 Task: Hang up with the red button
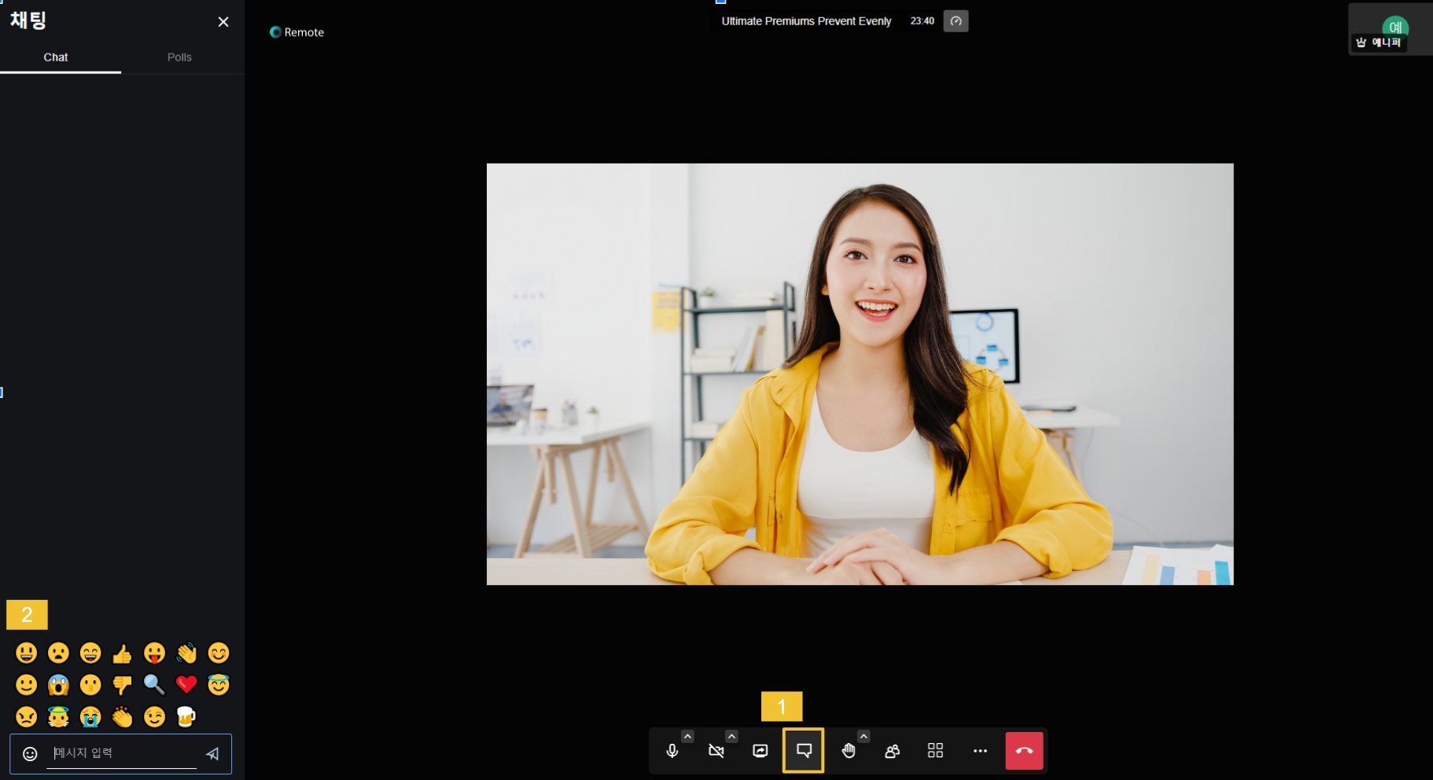click(x=1024, y=751)
